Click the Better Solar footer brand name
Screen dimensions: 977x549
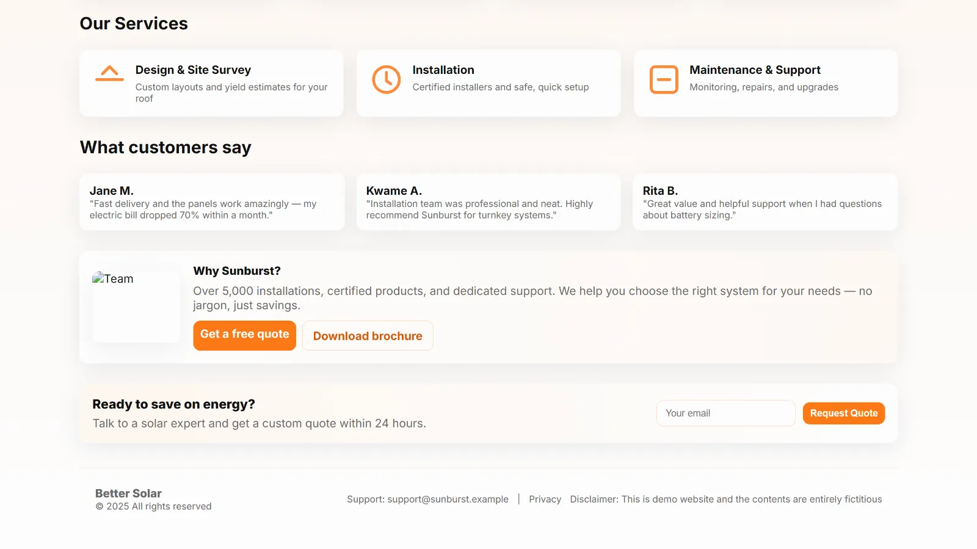click(128, 493)
